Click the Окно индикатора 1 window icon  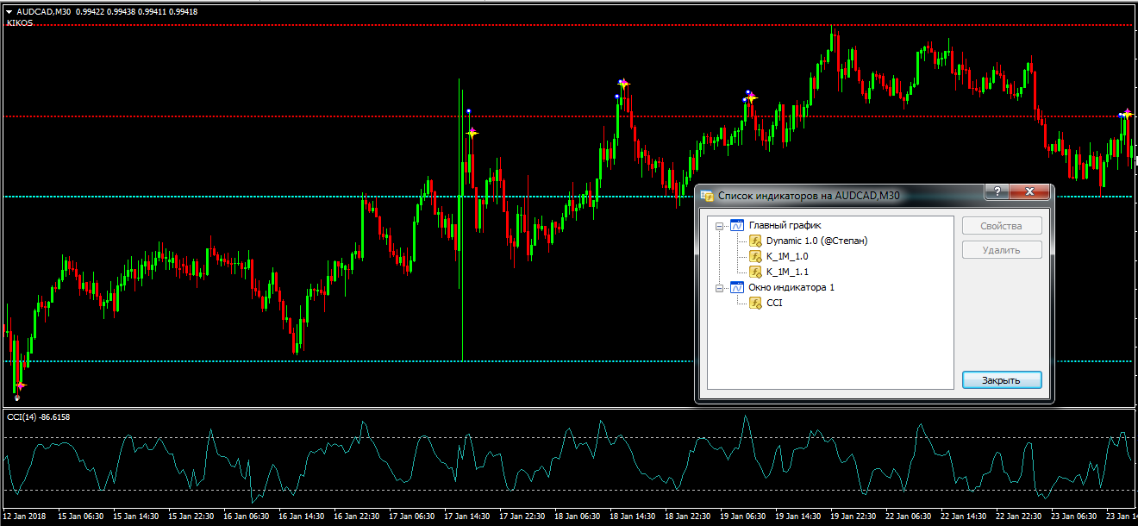pyautogui.click(x=736, y=287)
